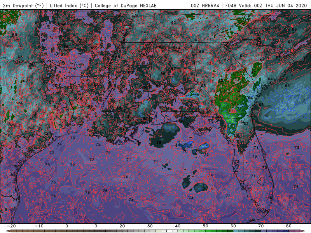This screenshot has width=311, height=233.
Task: Click the 40 label on the color scale
Action: [x=178, y=226]
